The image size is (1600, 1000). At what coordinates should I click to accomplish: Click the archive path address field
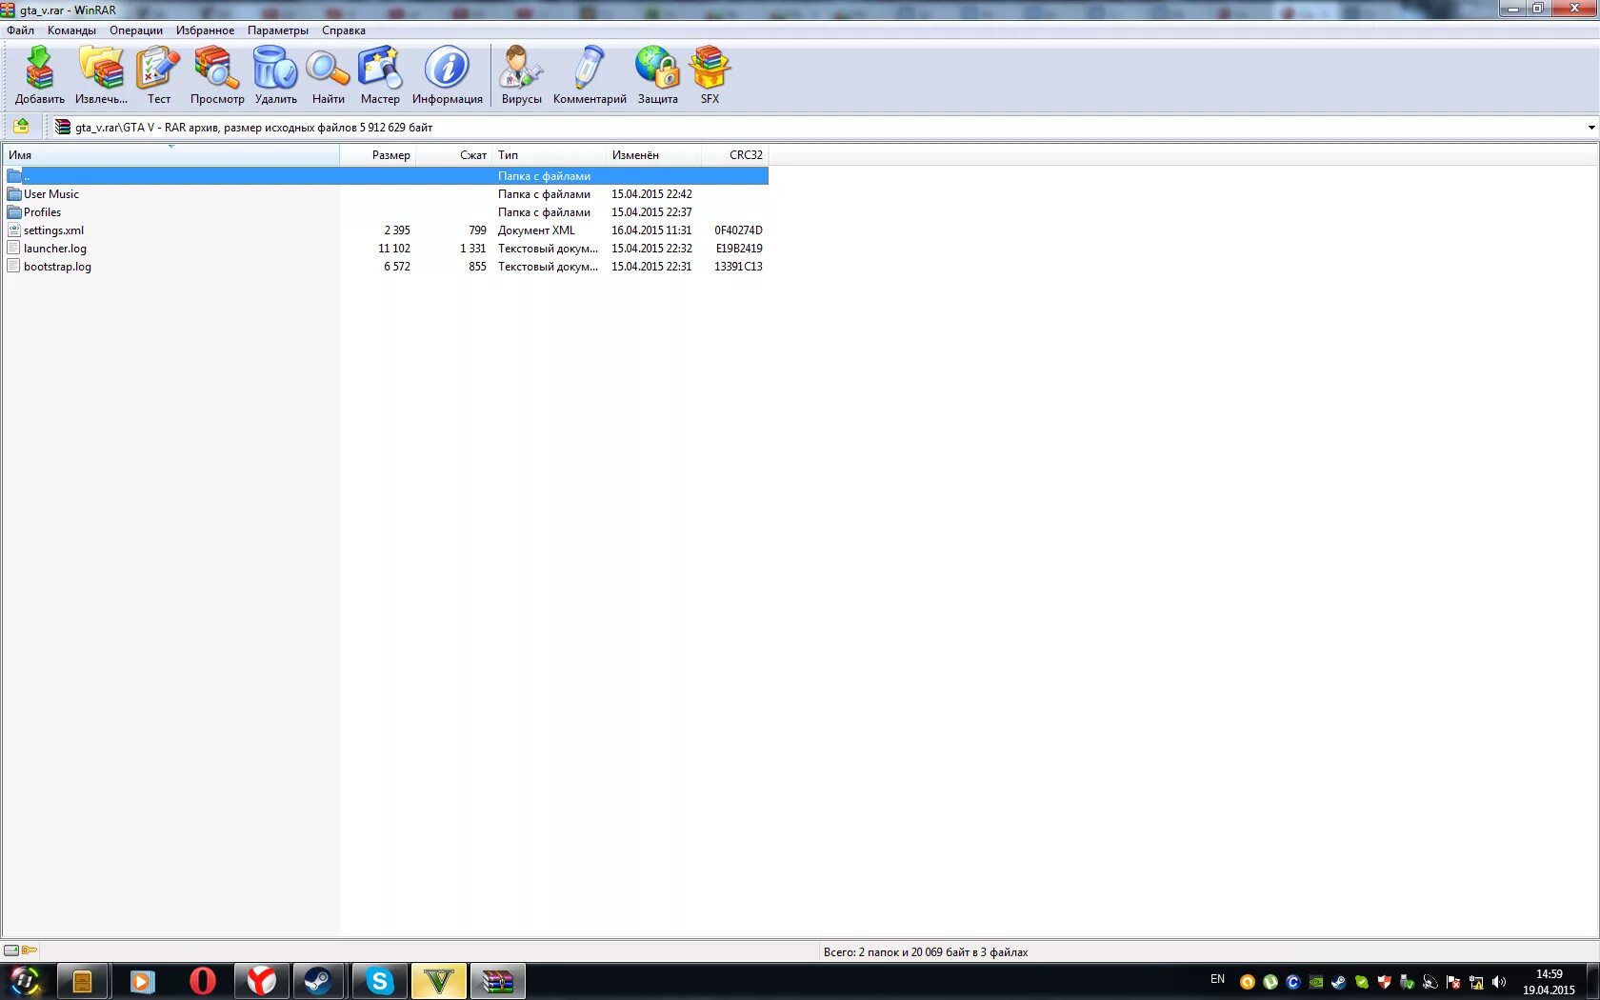(x=819, y=128)
